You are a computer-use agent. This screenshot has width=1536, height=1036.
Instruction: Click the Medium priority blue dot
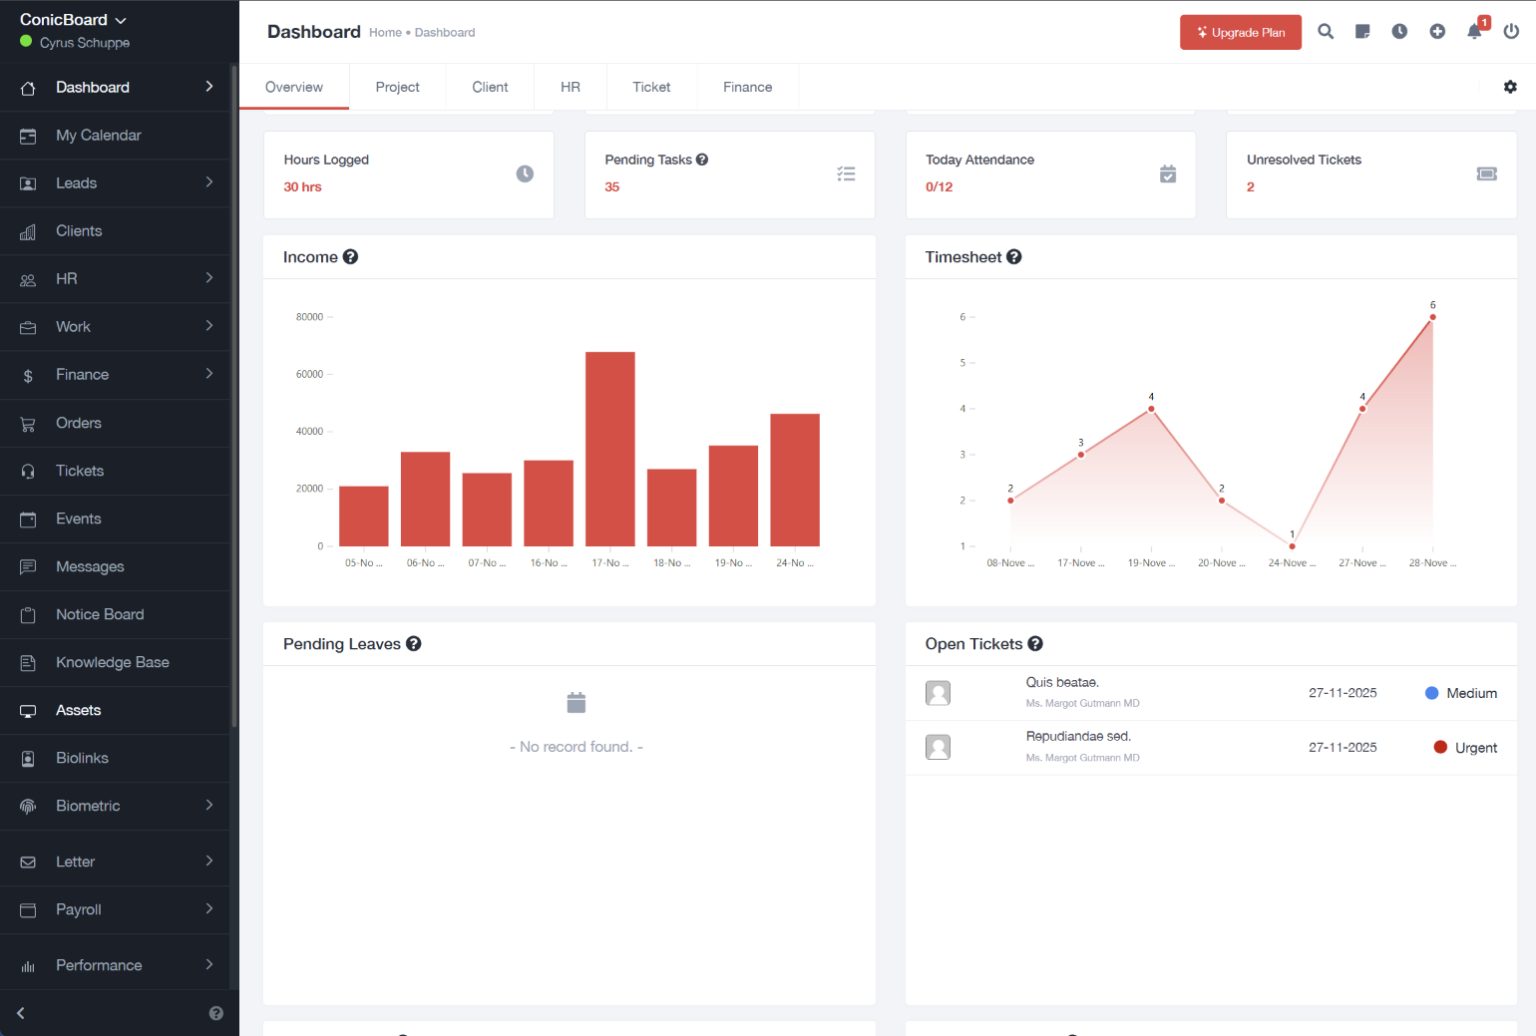[x=1431, y=693]
